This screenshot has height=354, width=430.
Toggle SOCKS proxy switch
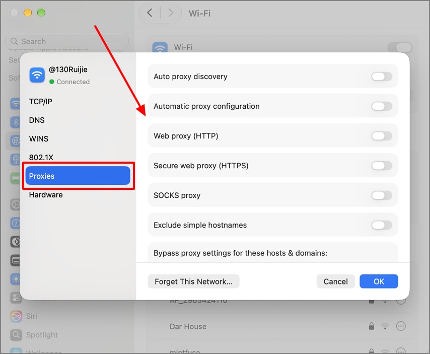tap(382, 195)
